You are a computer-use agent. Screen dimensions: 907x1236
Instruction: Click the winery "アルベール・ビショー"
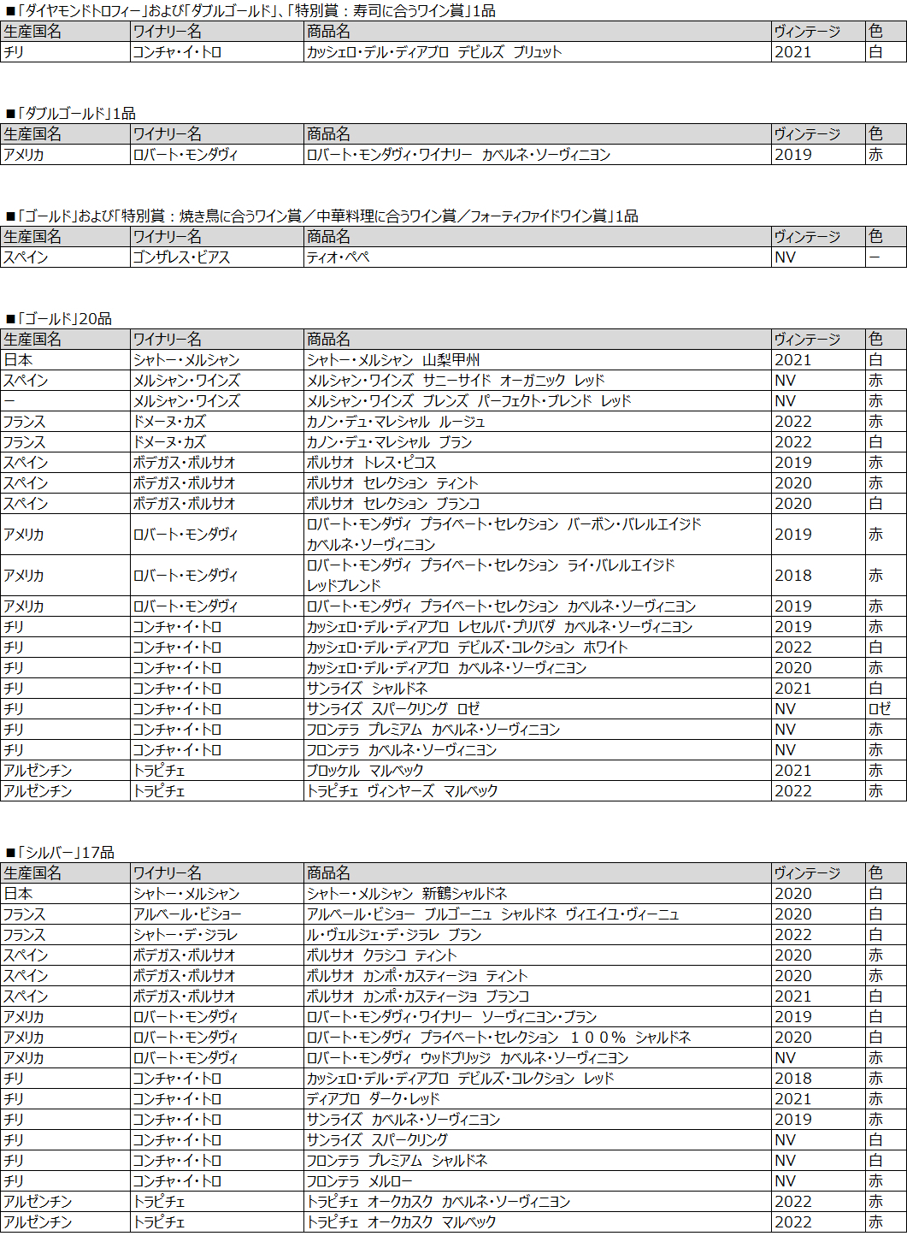187,914
